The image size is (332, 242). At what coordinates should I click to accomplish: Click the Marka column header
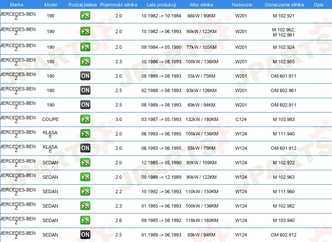click(17, 5)
